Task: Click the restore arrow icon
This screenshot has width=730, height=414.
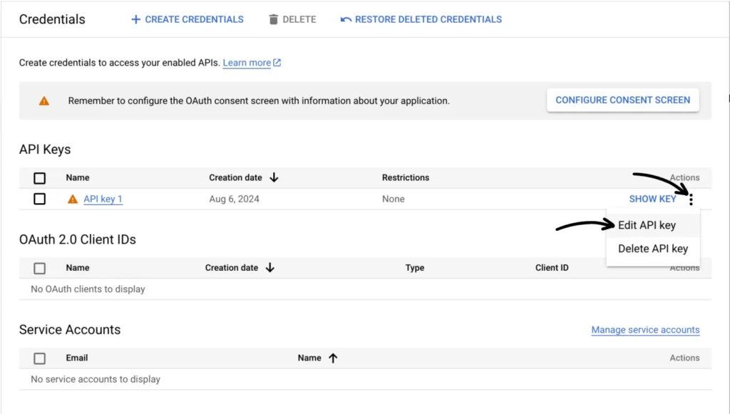Action: (346, 19)
